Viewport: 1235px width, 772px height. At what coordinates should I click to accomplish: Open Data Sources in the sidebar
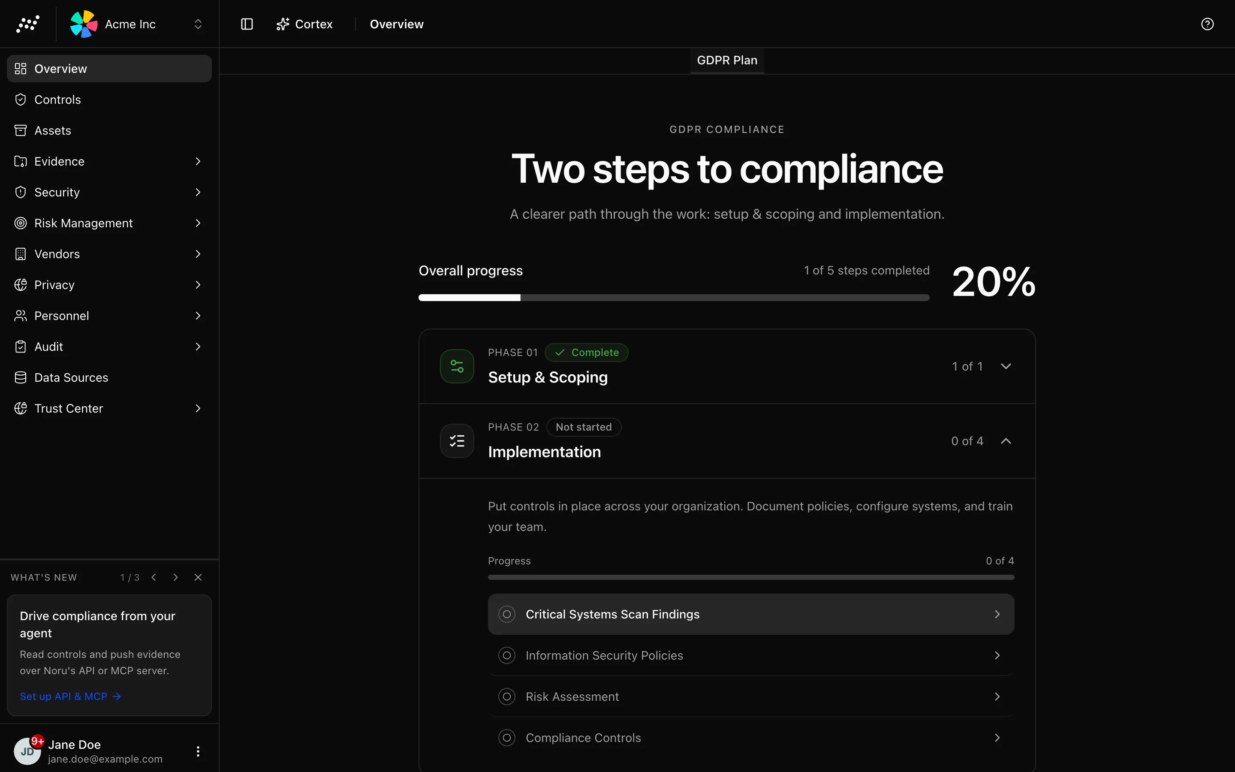coord(109,377)
